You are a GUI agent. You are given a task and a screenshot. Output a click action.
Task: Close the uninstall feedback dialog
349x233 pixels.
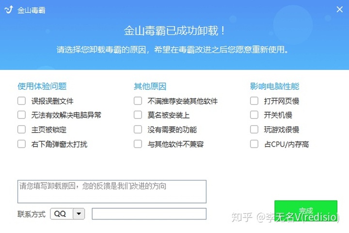339,9
